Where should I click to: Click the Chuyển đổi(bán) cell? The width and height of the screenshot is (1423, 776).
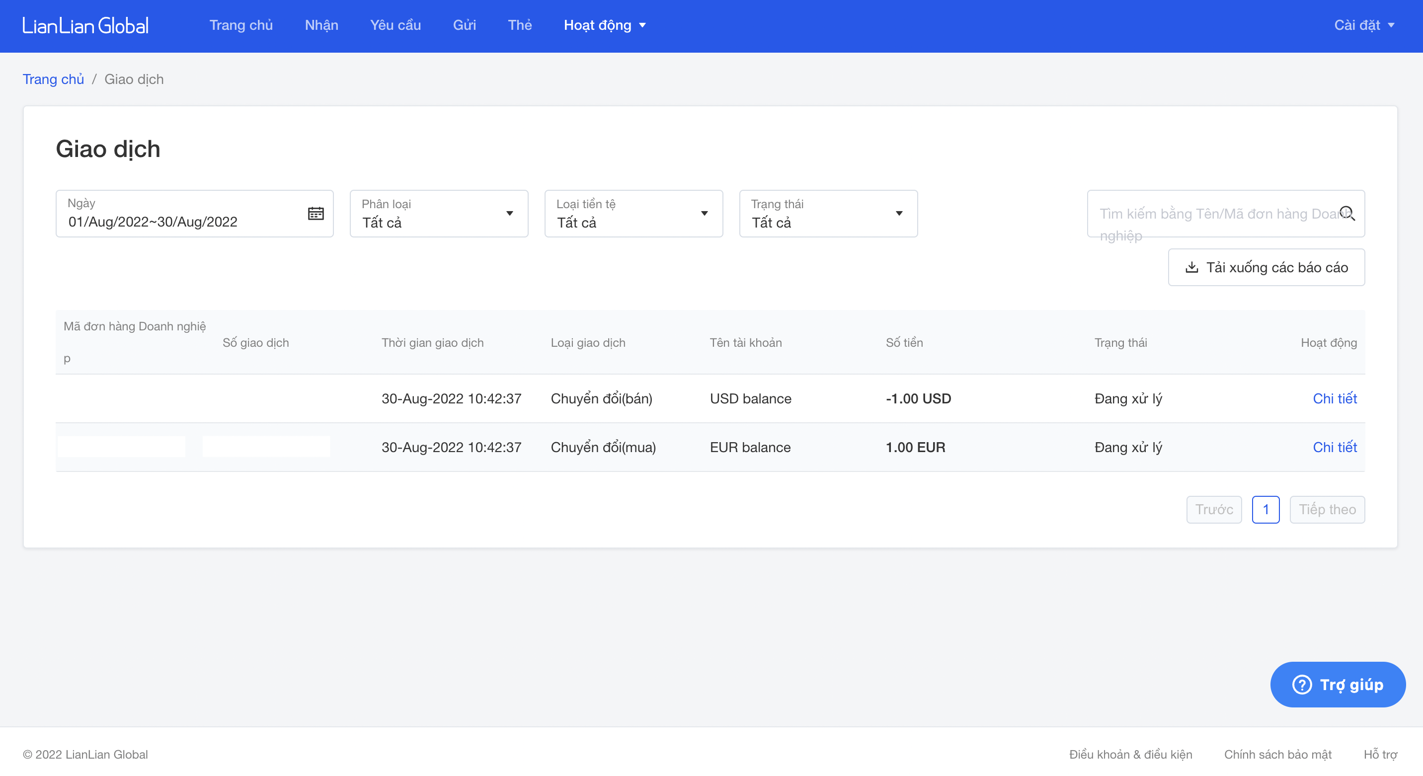pyautogui.click(x=601, y=398)
